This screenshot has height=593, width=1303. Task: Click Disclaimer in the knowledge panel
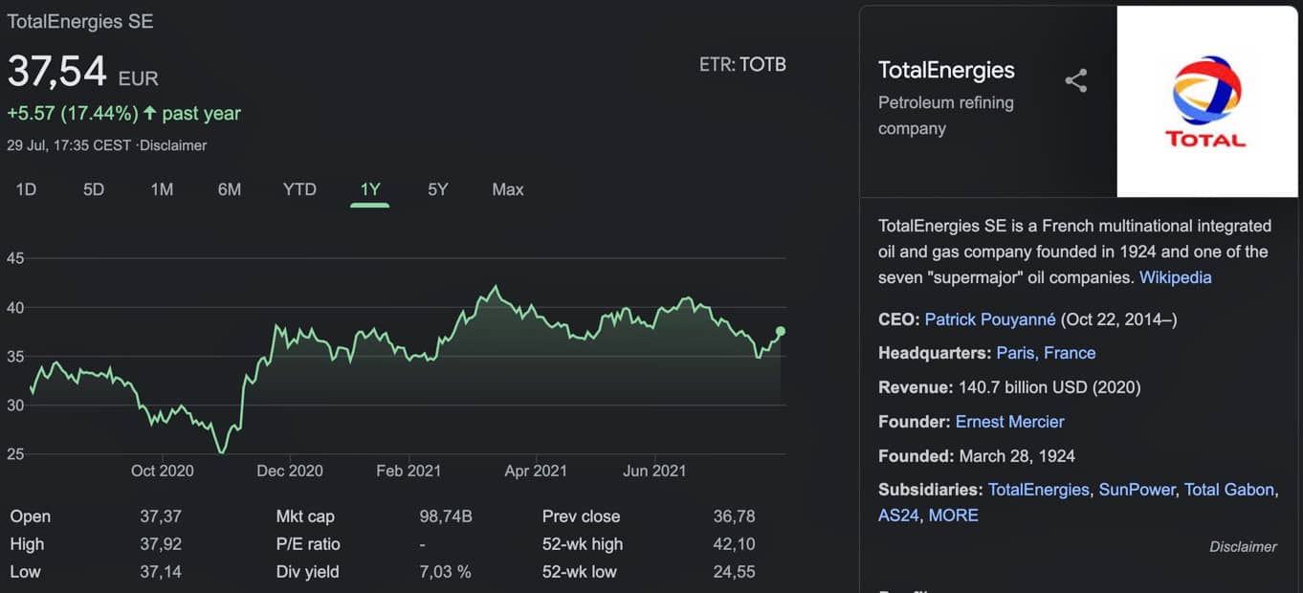pyautogui.click(x=1243, y=547)
